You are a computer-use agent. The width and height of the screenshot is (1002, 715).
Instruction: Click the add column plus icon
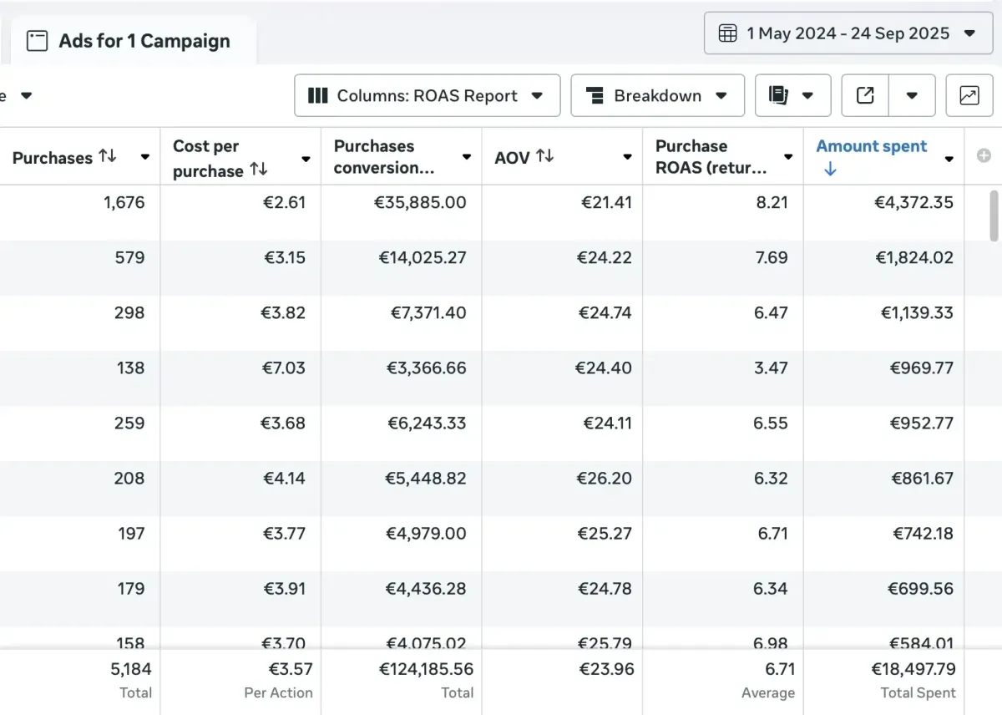pos(984,155)
